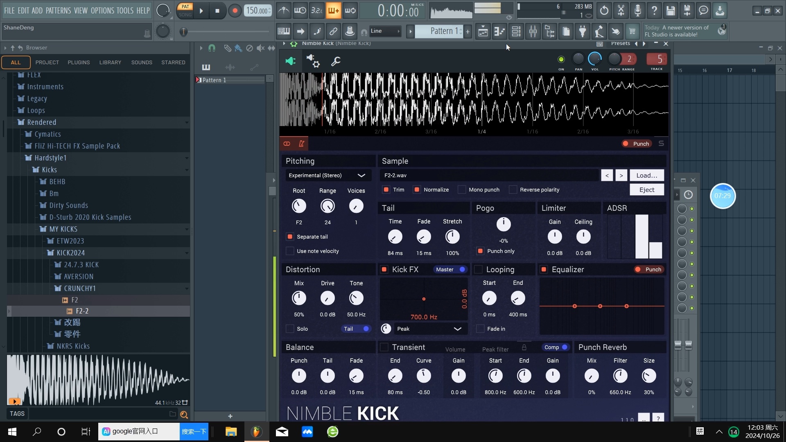
Task: Open Nimble Kick settings gear page icon
Action: [x=313, y=61]
